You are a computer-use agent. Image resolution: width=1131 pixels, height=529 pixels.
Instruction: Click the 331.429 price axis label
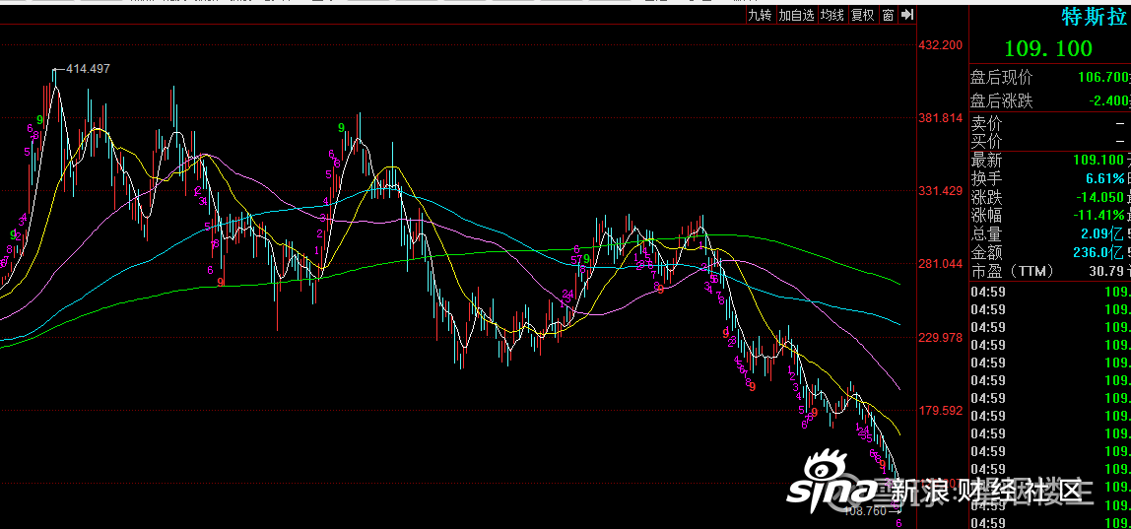[x=941, y=191]
